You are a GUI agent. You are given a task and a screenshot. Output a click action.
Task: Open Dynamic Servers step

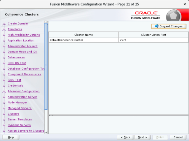[x=19, y=125]
